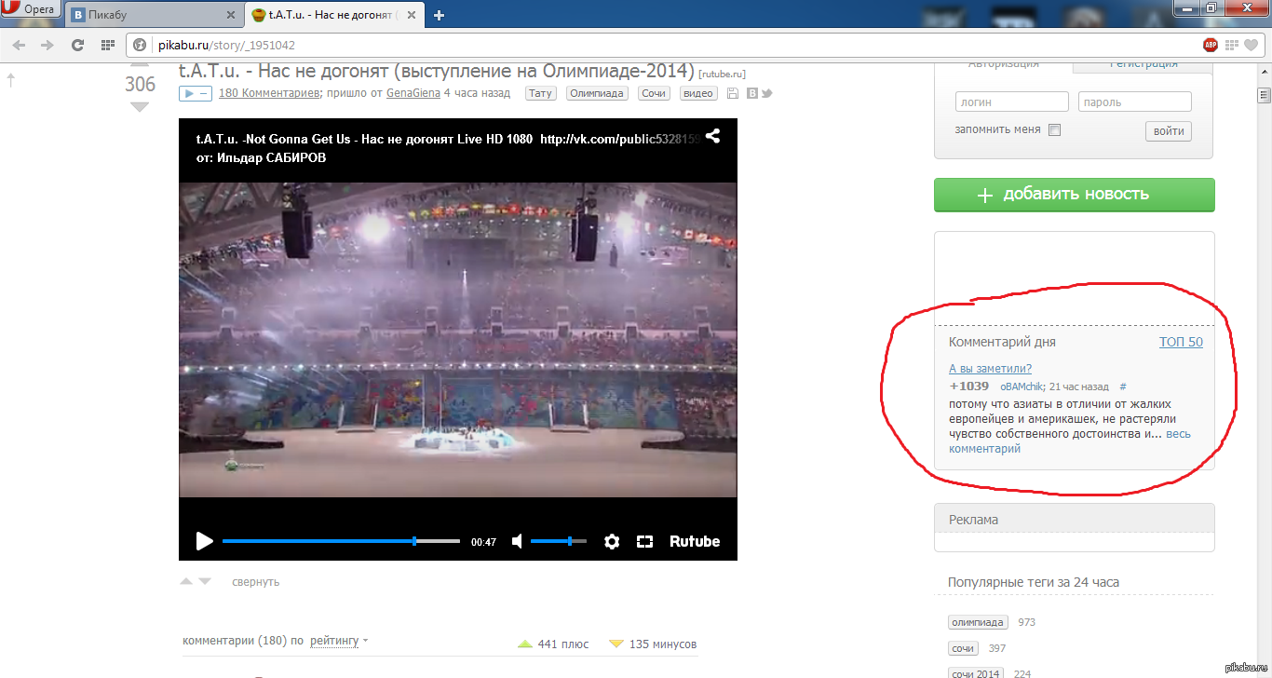Viewport: 1272px width, 678px height.
Task: Reload the page with the refresh button
Action: [x=77, y=45]
